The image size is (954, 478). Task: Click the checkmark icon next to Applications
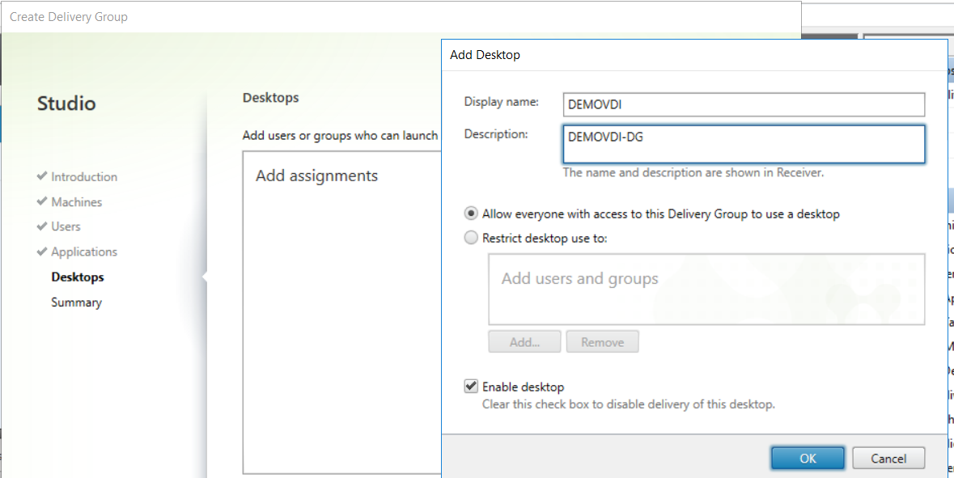coord(42,252)
